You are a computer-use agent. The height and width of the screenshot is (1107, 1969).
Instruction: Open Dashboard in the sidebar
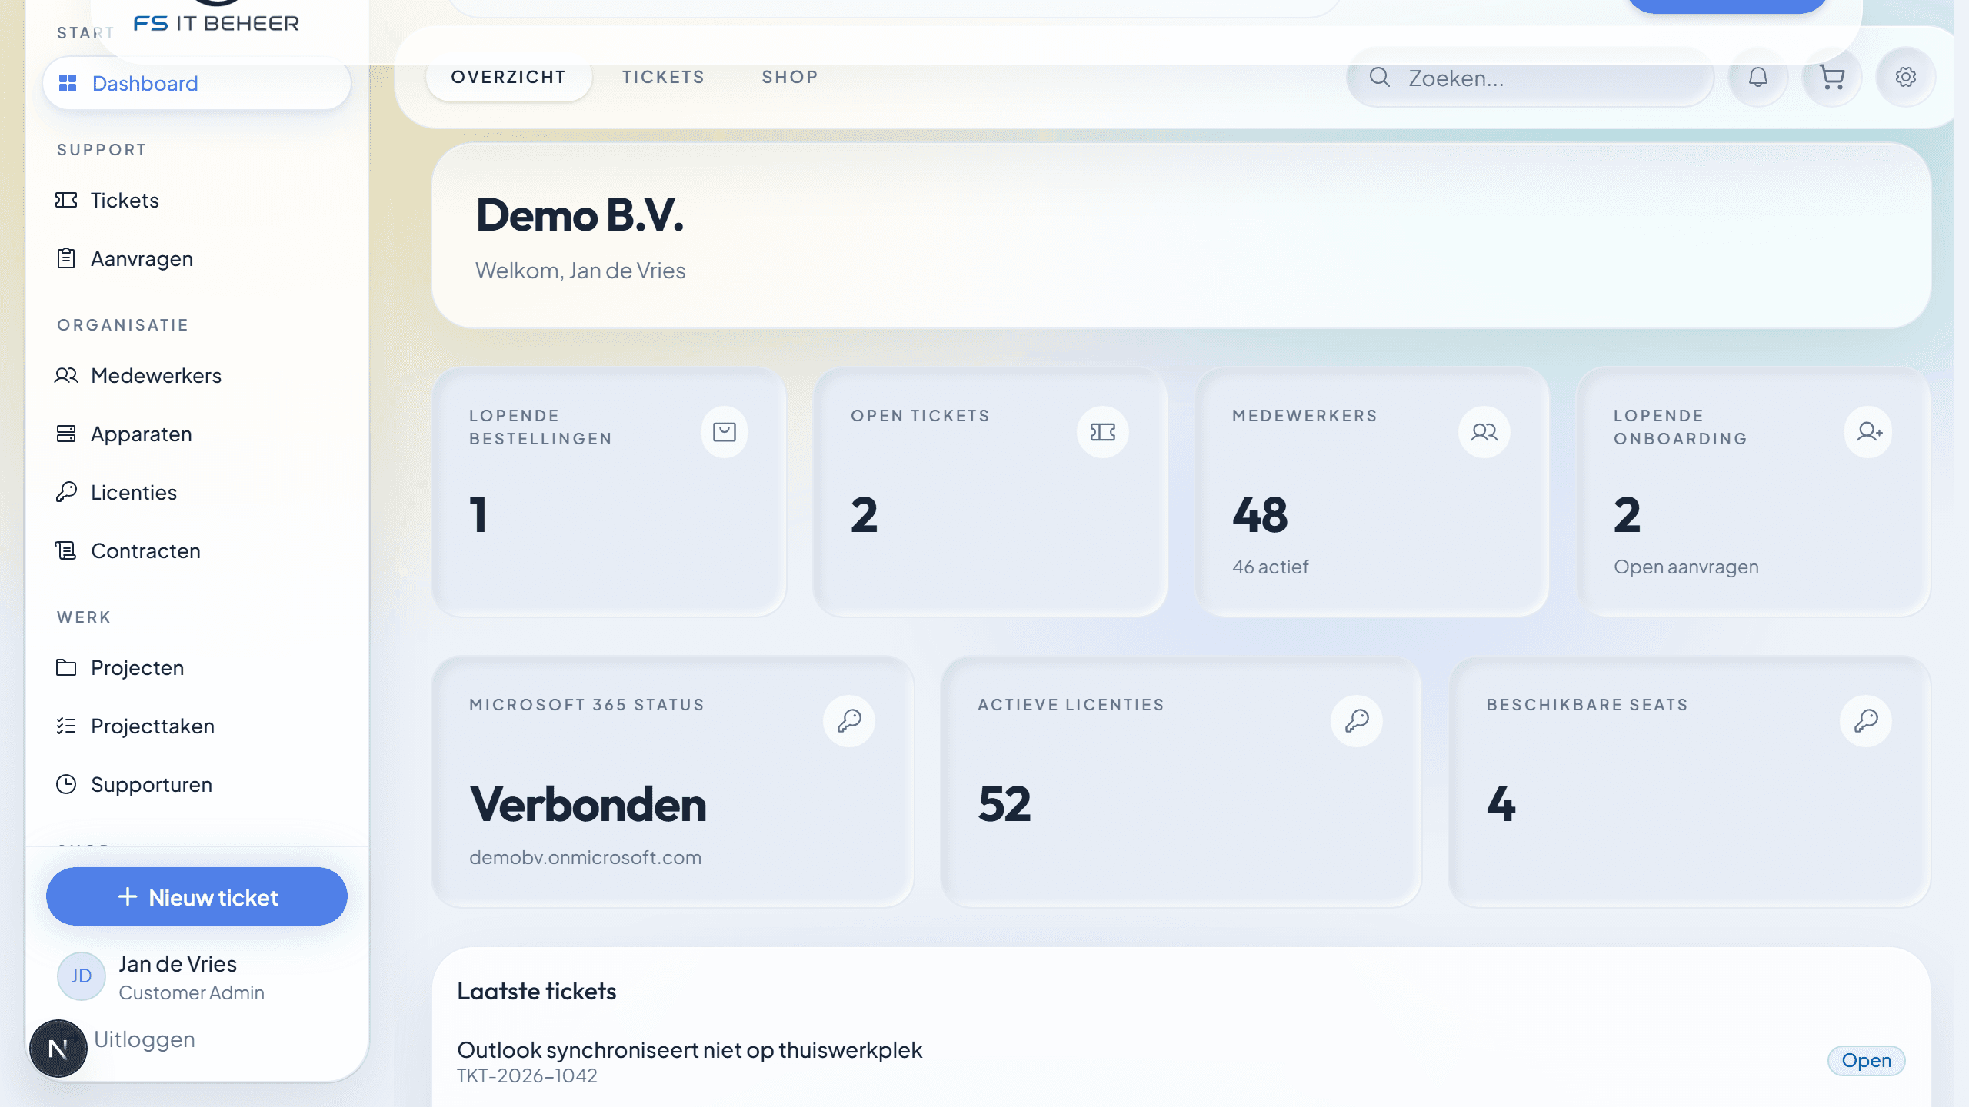[x=197, y=83]
